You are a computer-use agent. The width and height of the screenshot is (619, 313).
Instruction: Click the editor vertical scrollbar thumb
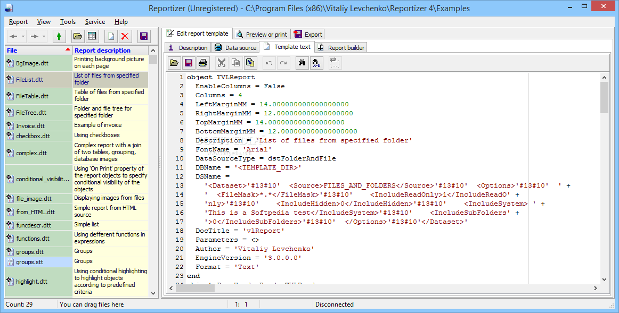(x=604, y=98)
